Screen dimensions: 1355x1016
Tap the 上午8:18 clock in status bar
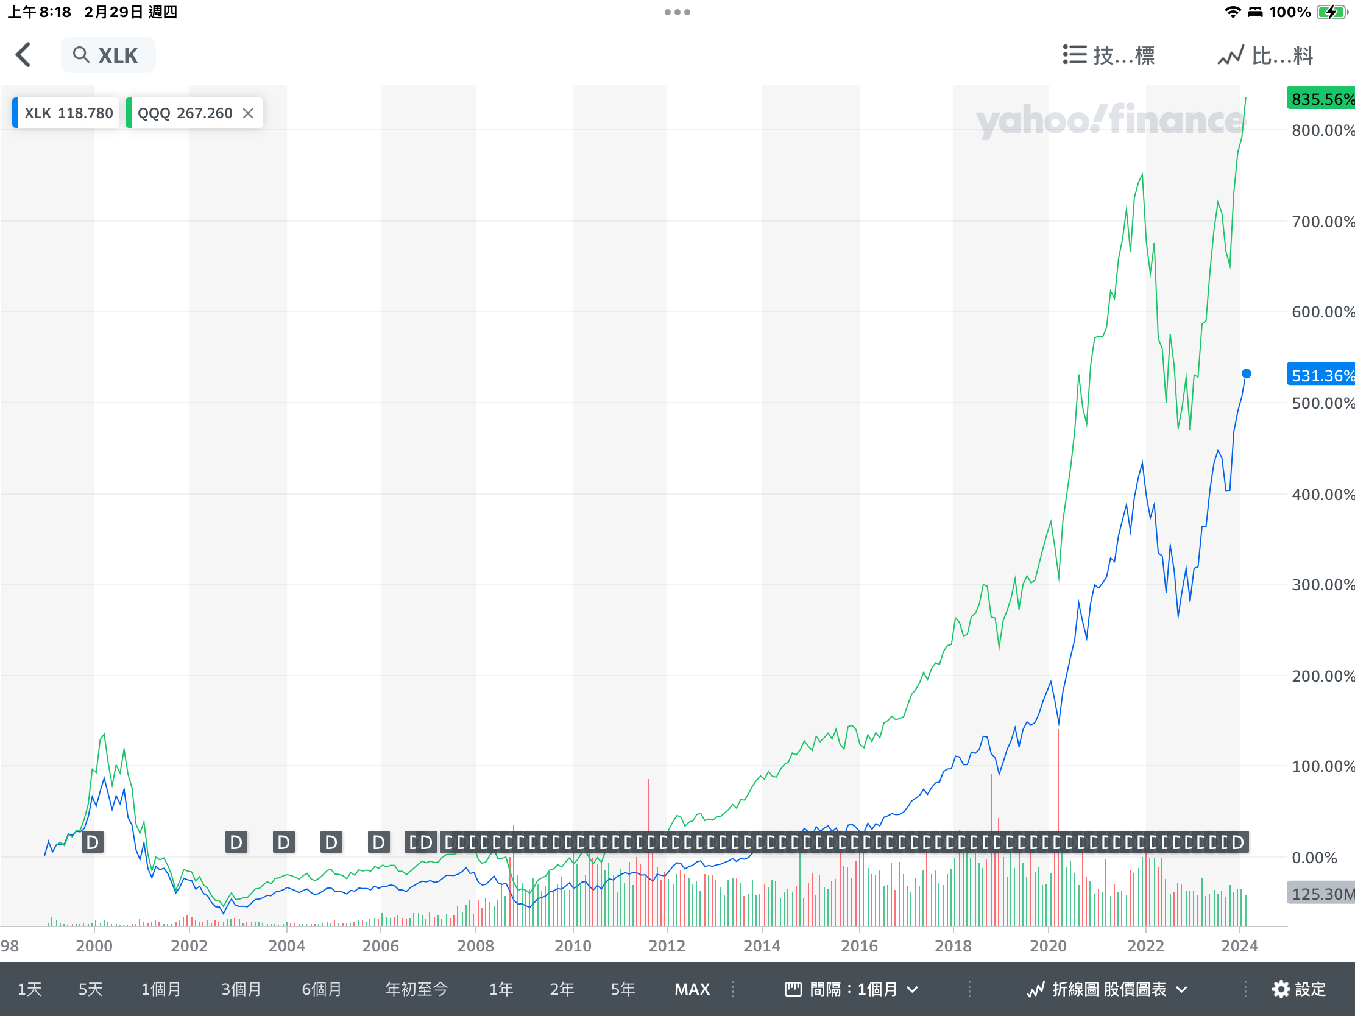coord(39,12)
